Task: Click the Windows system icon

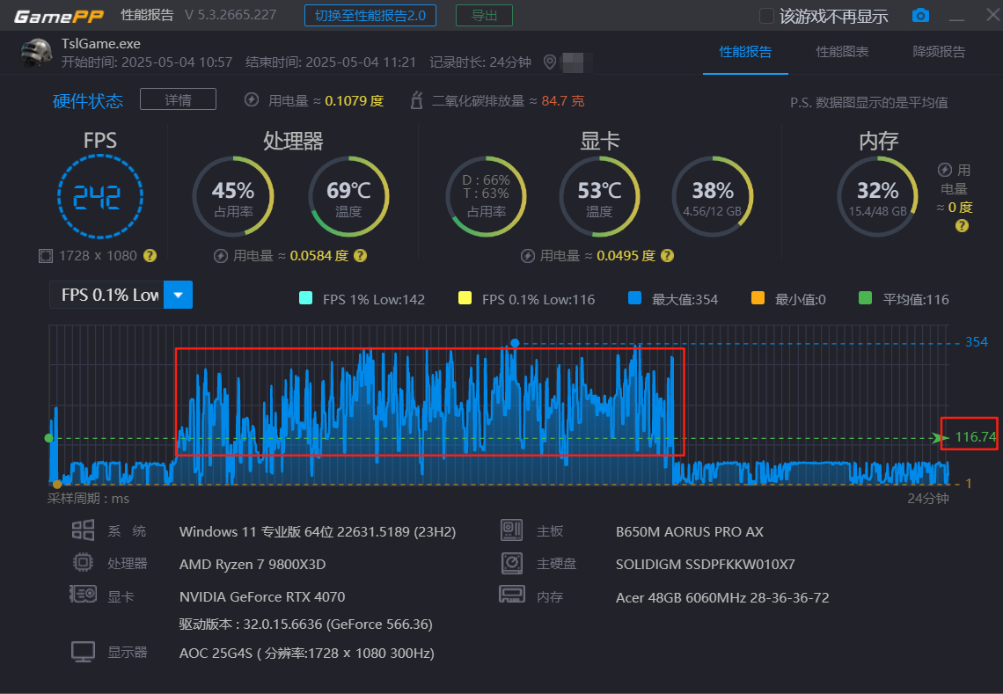Action: pyautogui.click(x=84, y=530)
